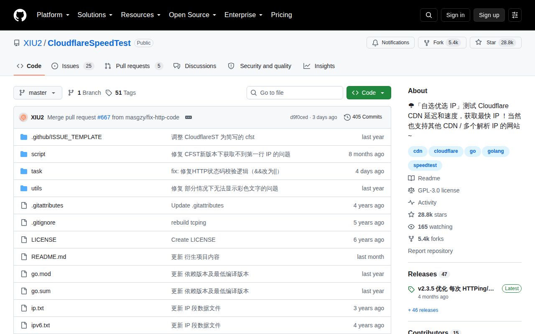Click the Readme book icon in About

pos(411,178)
